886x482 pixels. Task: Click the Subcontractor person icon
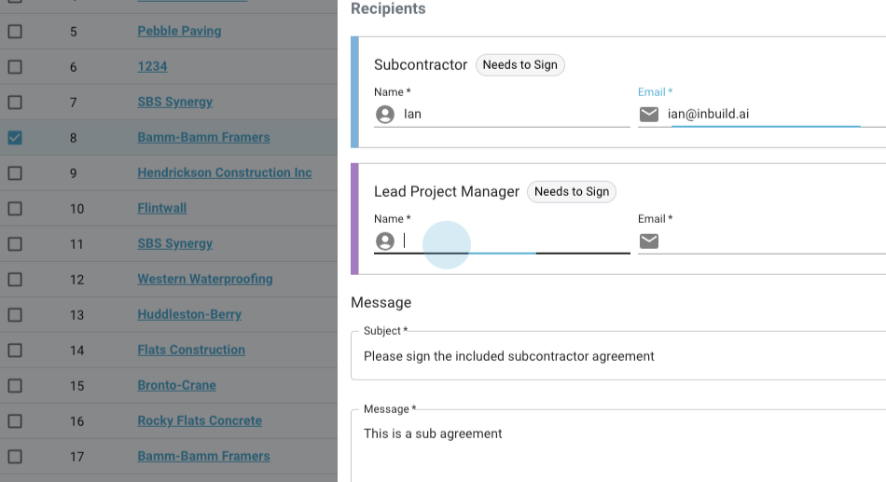(x=384, y=115)
